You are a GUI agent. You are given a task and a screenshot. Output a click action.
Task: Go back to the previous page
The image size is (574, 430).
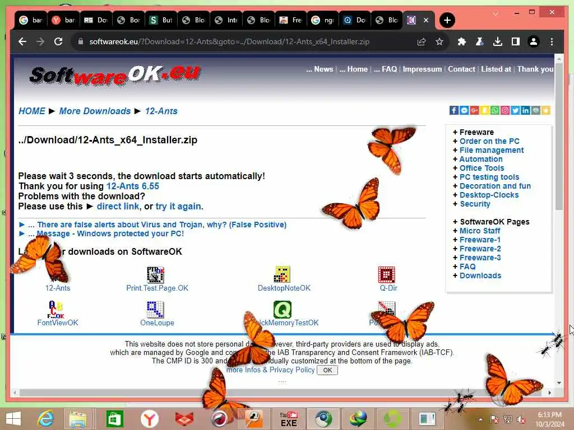22,41
